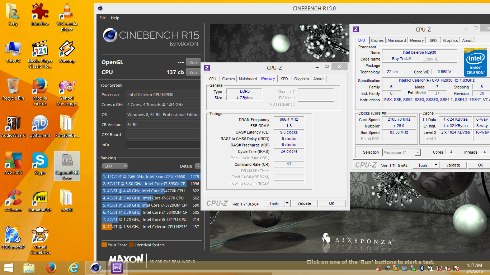Switch to SPD tab in front CPU-Z window
This screenshot has width=490, height=275.
284,79
